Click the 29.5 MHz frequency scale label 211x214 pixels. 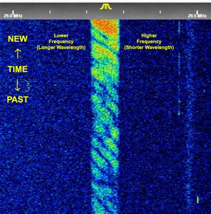pyautogui.click(x=197, y=16)
